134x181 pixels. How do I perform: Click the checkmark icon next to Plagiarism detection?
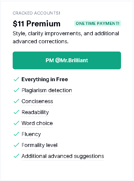(16, 90)
